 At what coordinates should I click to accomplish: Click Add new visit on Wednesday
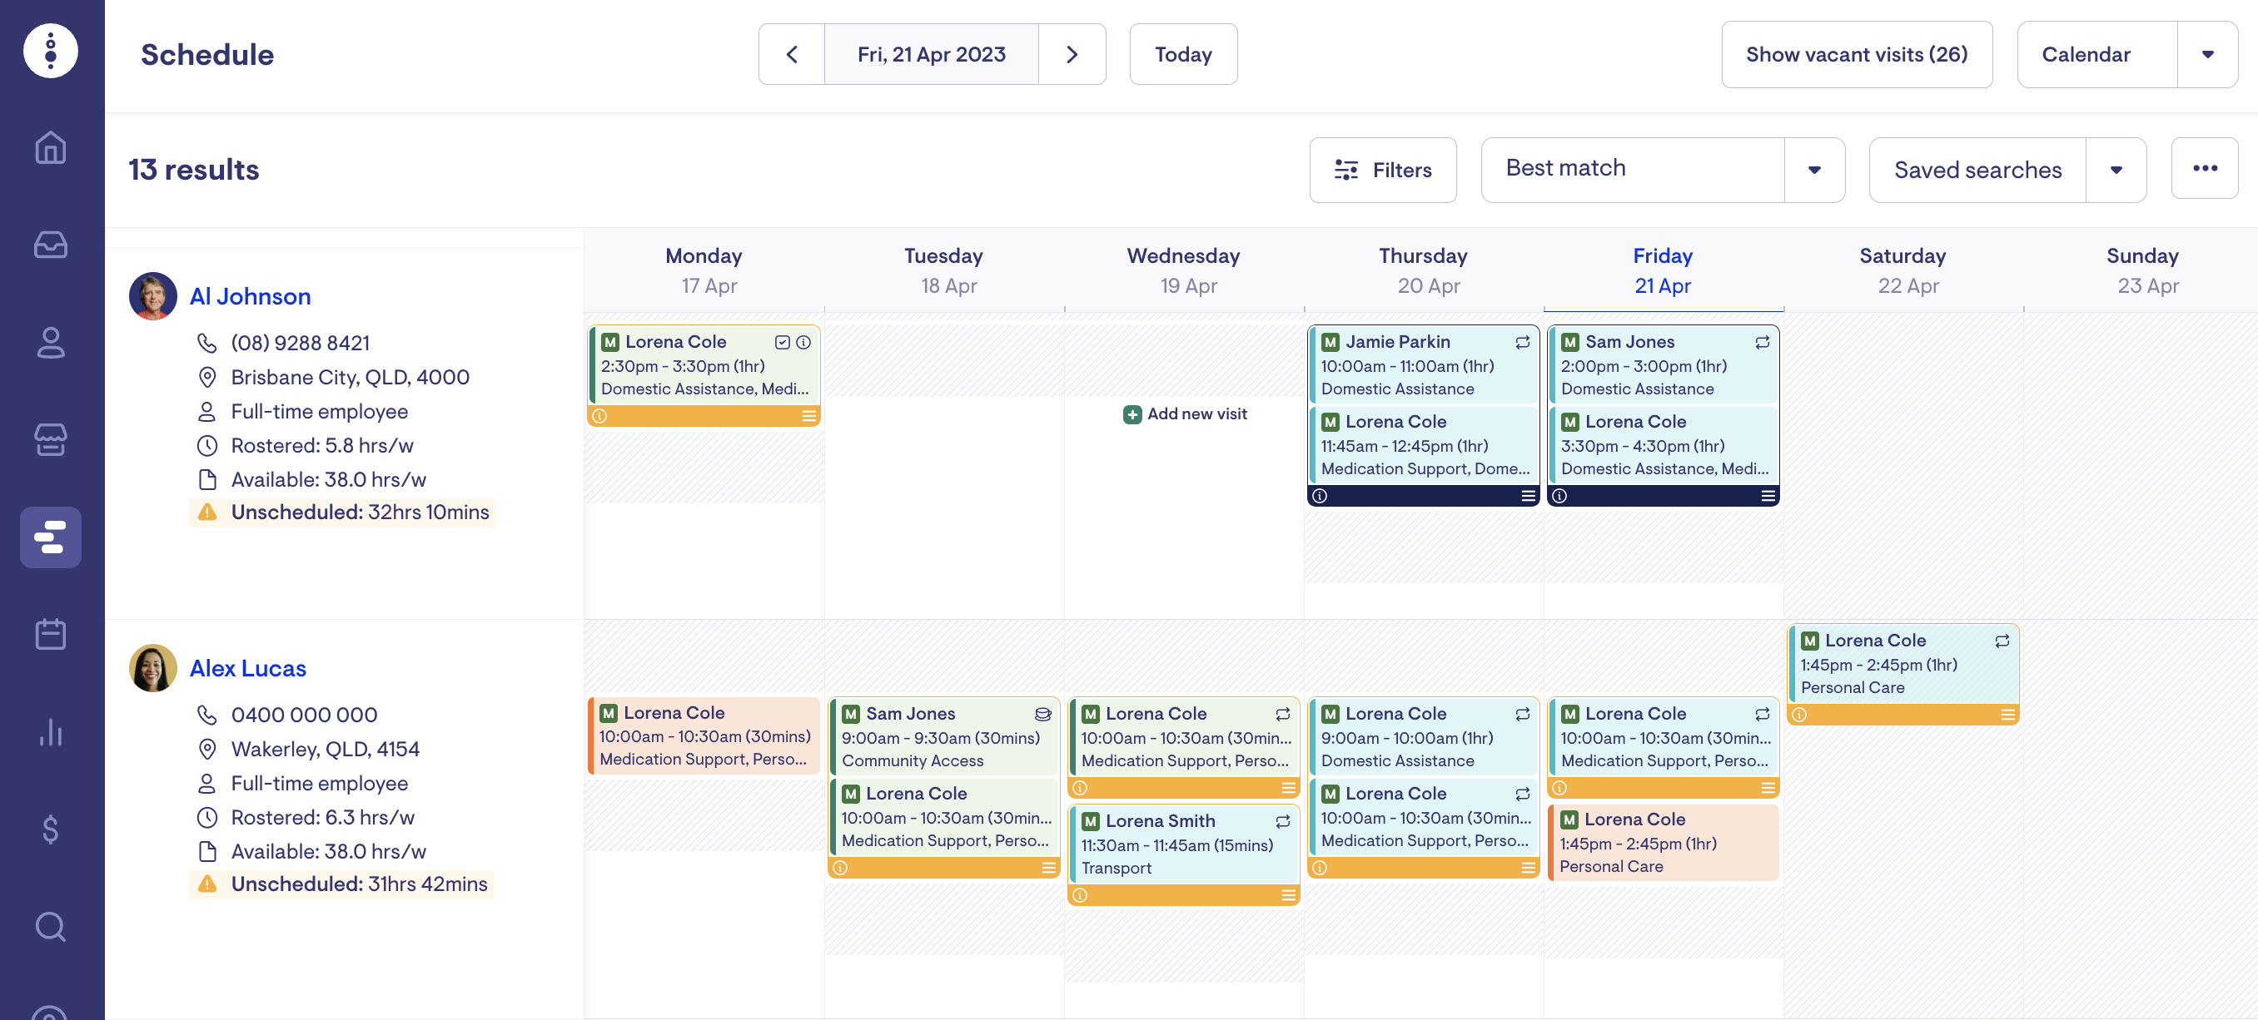pyautogui.click(x=1184, y=414)
